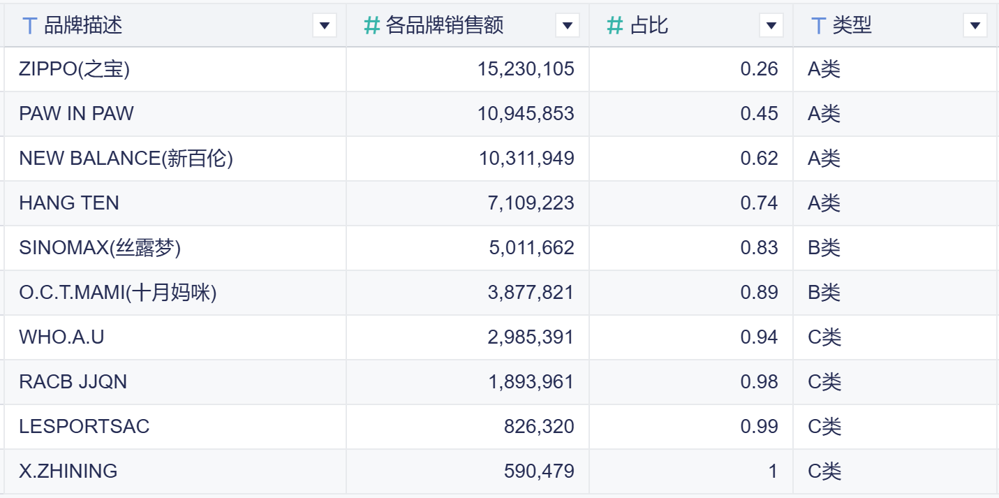Select the sales value 10,945,853

coord(526,114)
